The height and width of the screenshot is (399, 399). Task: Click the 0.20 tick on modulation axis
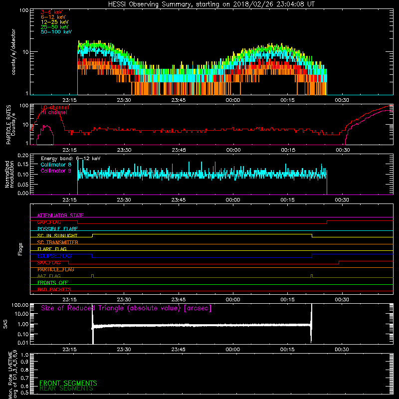coord(23,156)
